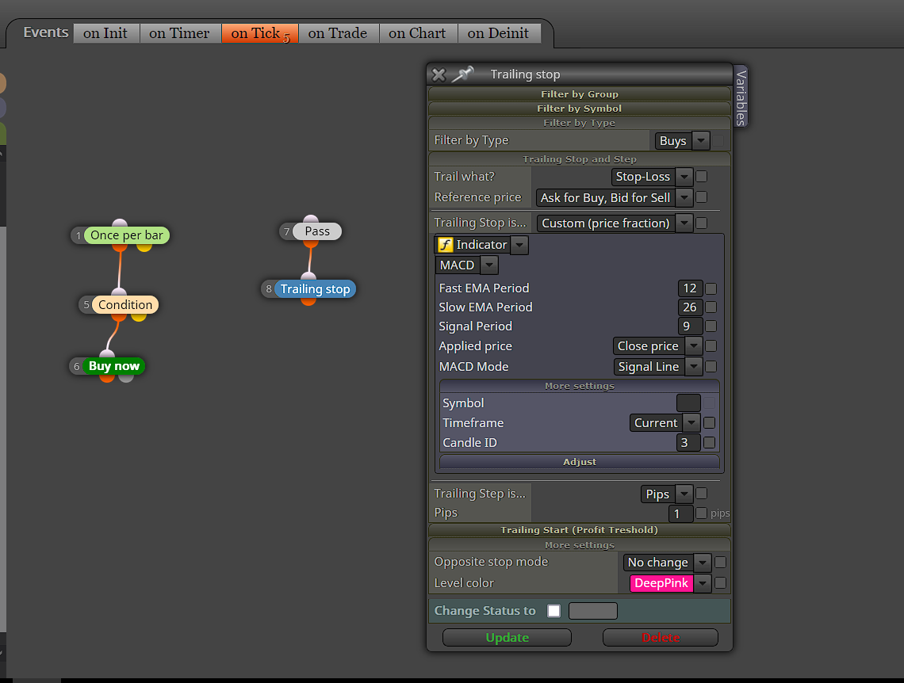Image resolution: width=904 pixels, height=683 pixels.
Task: Click the Symbol input field
Action: coord(688,403)
